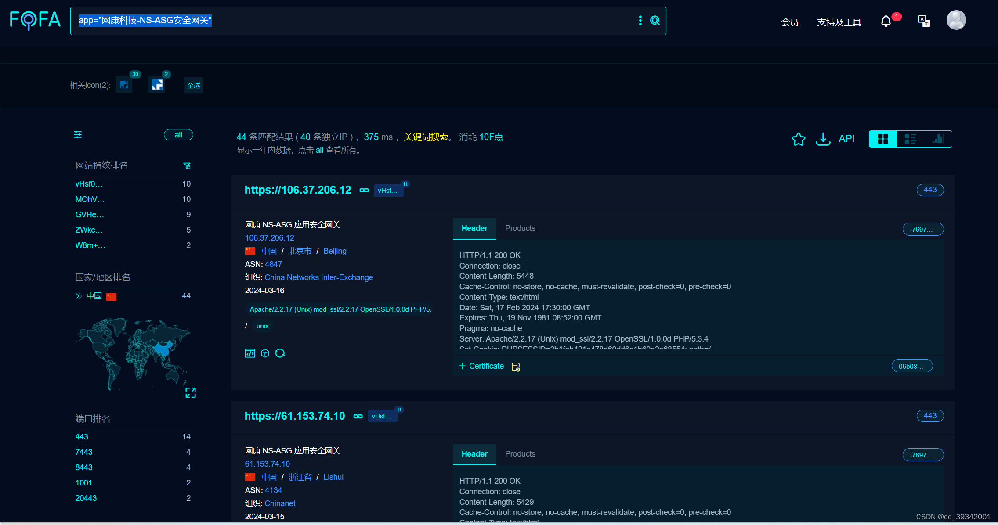The height and width of the screenshot is (525, 998).
Task: Open the Products tab of first result
Action: tap(520, 228)
